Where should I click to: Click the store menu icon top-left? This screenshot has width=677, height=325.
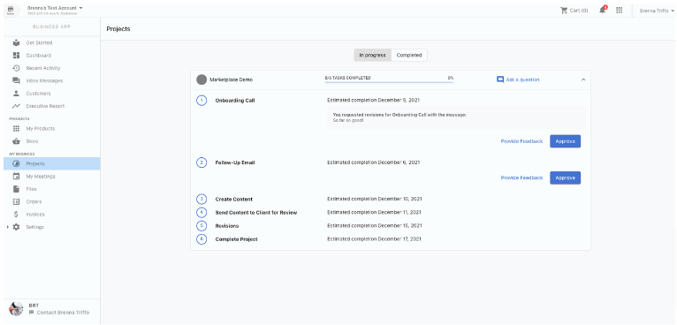pos(11,11)
